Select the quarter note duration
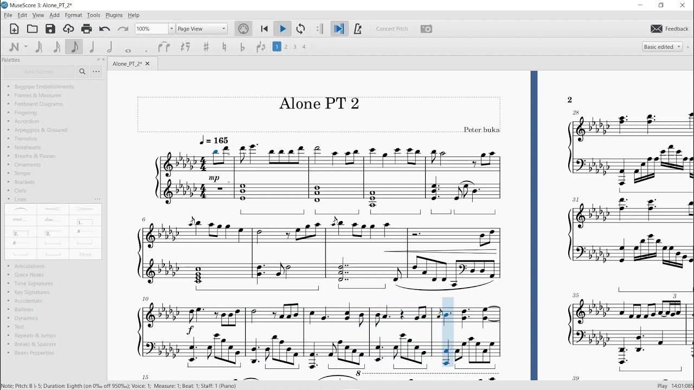Screen dimensions: 694x390 tap(92, 47)
